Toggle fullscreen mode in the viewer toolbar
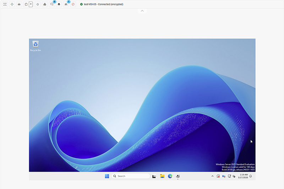Screen dimensions: 284x189 [5, 4]
